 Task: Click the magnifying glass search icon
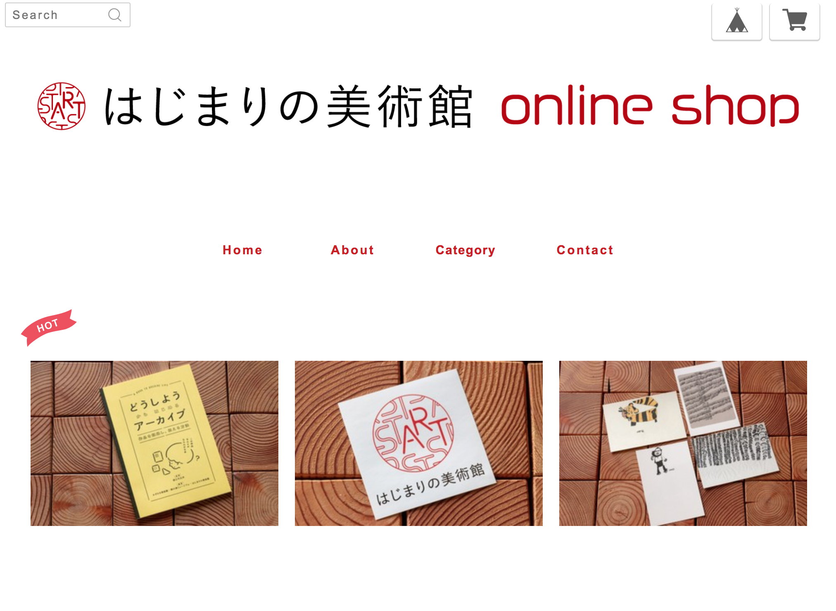coord(115,15)
